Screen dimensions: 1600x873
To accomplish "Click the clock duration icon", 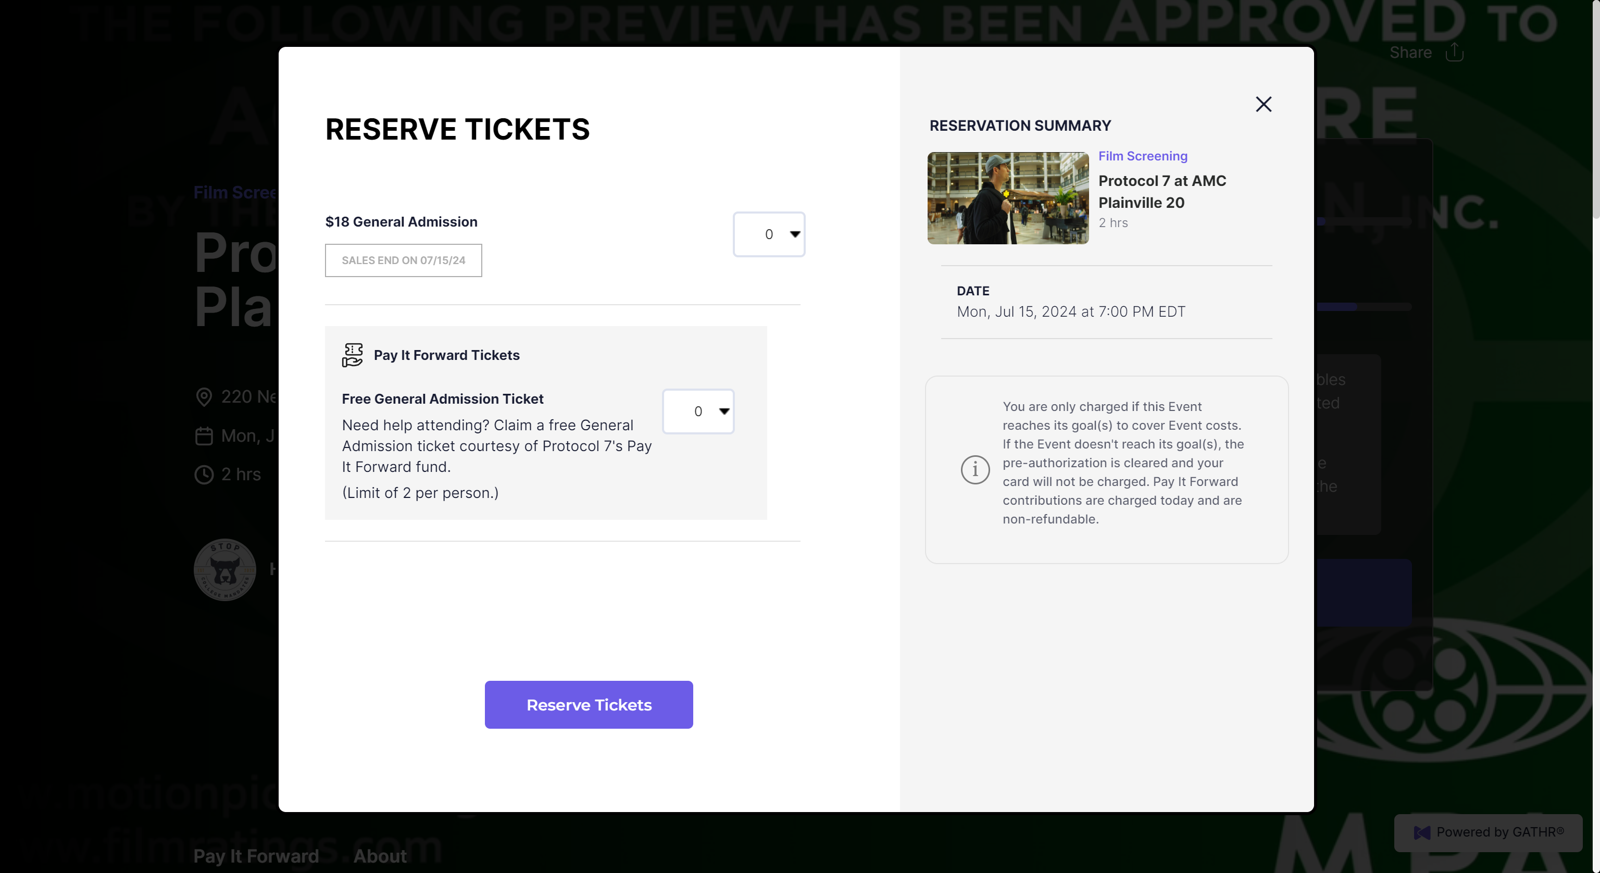I will click(x=204, y=475).
